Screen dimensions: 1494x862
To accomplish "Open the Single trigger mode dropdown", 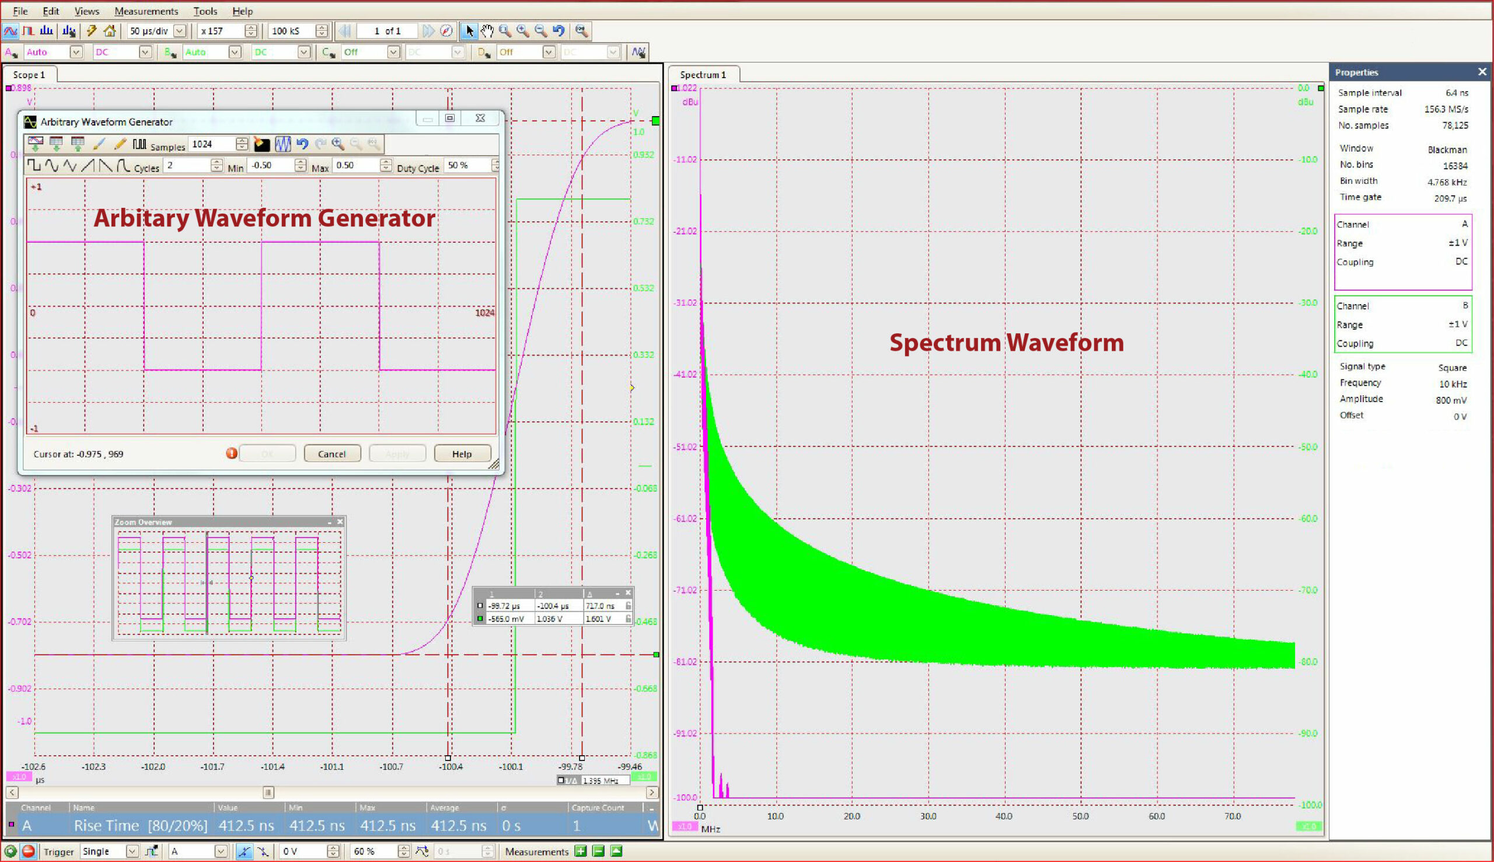I will click(132, 851).
